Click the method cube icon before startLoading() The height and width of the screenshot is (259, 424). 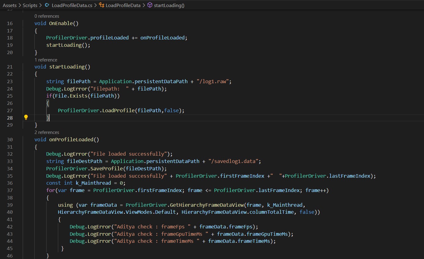(x=150, y=5)
